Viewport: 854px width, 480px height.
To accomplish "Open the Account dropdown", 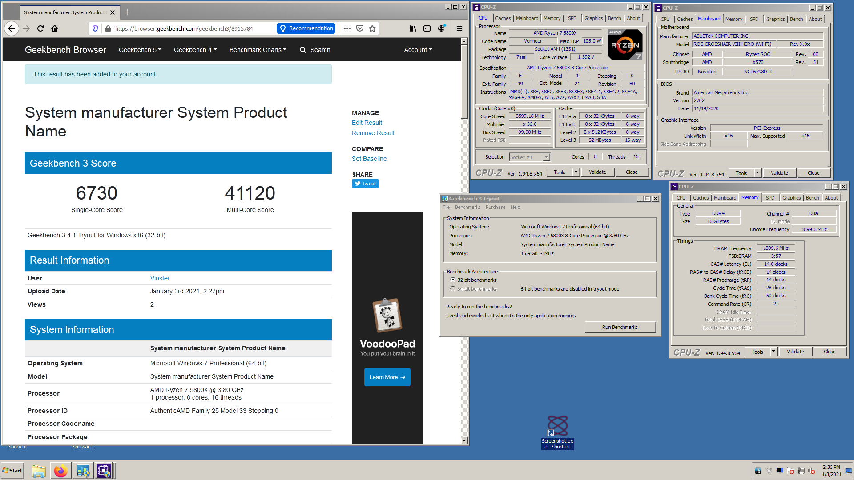I will [418, 50].
